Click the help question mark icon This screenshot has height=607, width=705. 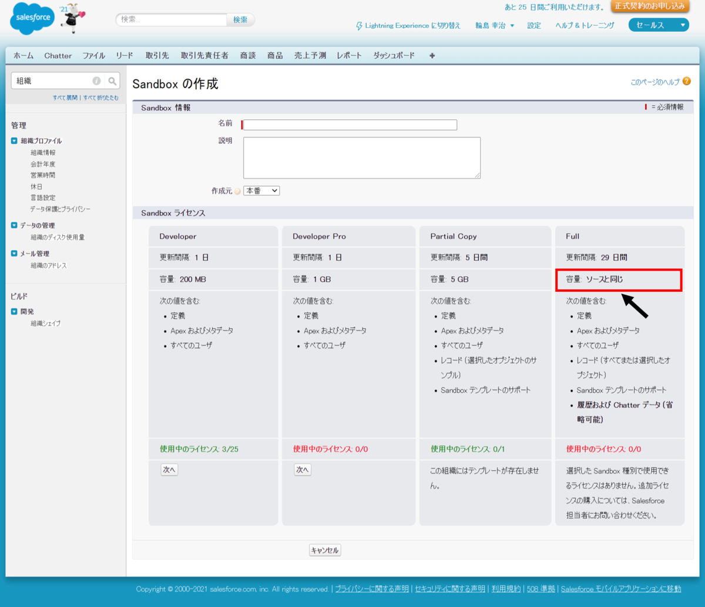pos(687,82)
